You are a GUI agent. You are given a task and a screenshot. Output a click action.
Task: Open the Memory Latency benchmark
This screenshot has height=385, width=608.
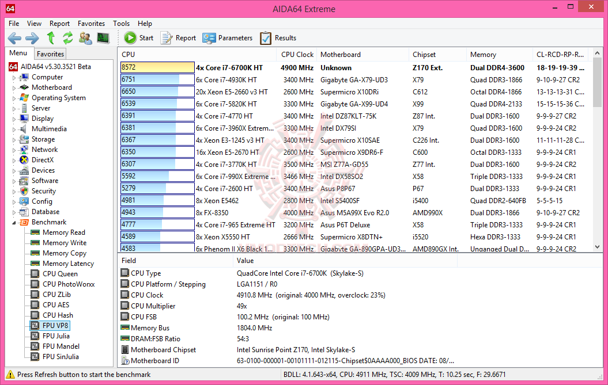[68, 264]
